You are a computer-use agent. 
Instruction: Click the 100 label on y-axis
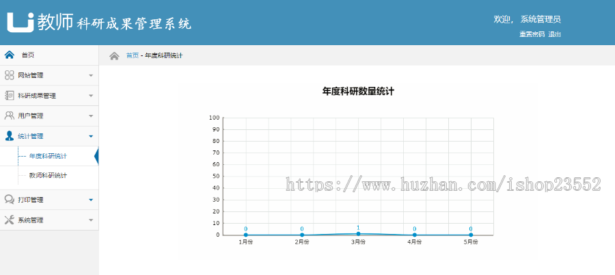214,118
